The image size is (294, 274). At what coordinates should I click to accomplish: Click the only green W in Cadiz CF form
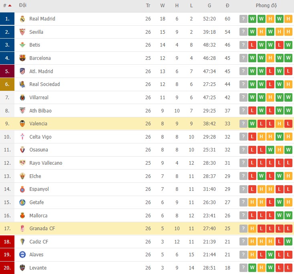(288, 242)
